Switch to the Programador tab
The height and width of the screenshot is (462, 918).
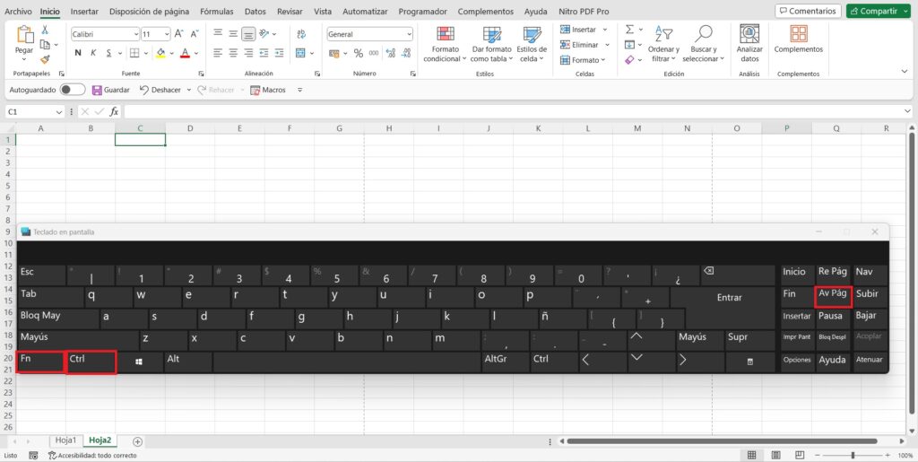click(x=423, y=11)
